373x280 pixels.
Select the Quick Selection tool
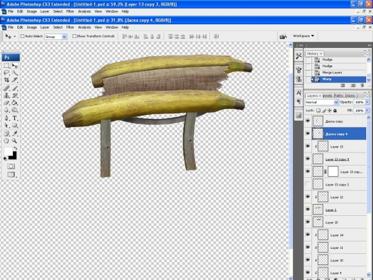click(x=14, y=73)
